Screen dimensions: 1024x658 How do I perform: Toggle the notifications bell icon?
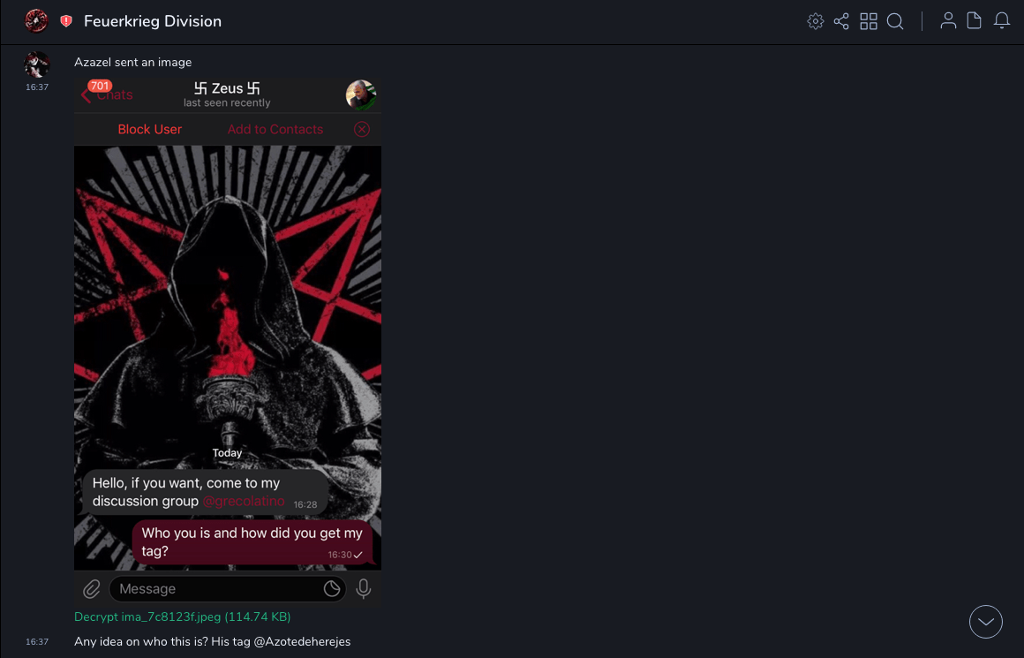[x=1002, y=21]
